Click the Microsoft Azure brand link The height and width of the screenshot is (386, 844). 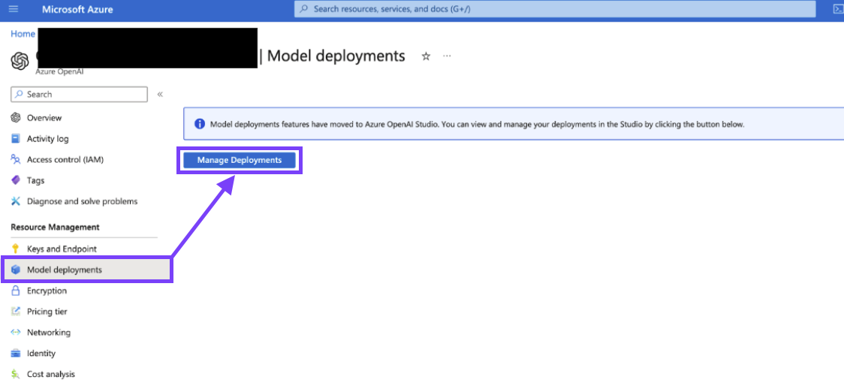(77, 9)
